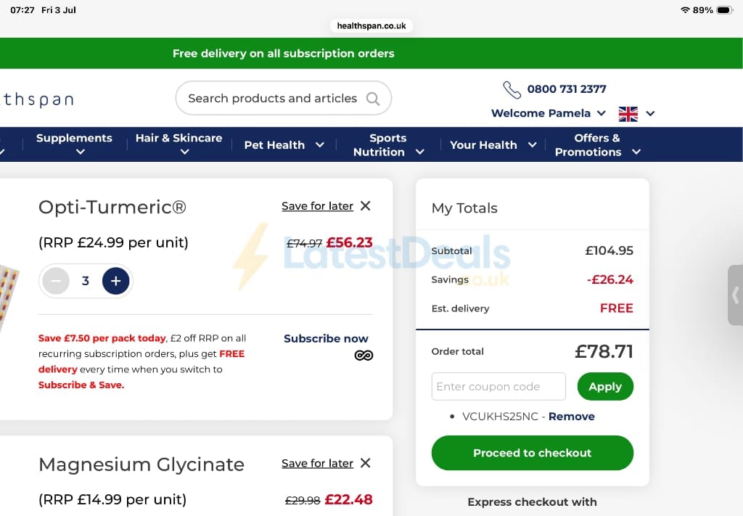This screenshot has width=743, height=516.
Task: Click the 07:27 clock in status bar
Action: tap(22, 10)
